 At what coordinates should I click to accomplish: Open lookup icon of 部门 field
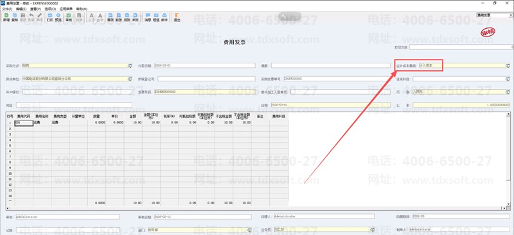click(x=249, y=230)
